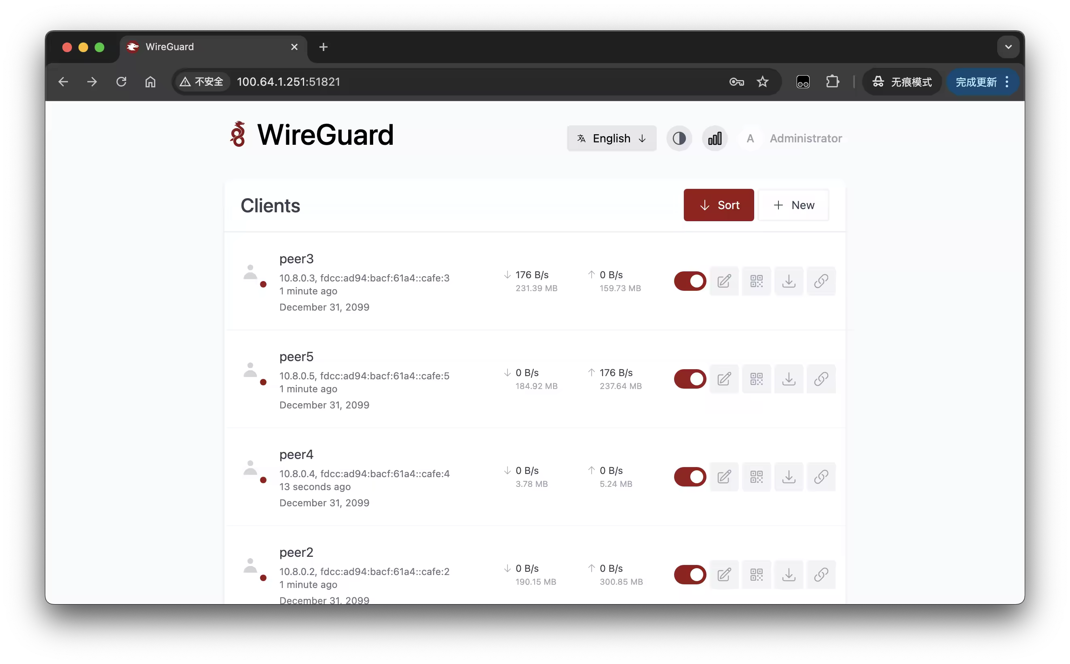Open the browser password key icon
The image size is (1070, 664).
point(736,82)
